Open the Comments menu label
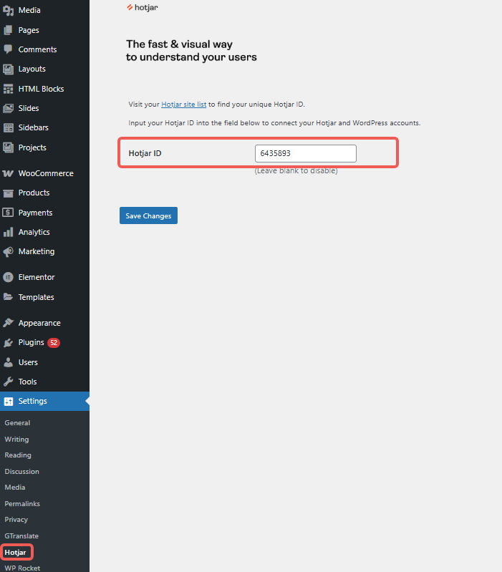This screenshot has width=502, height=572. pos(37,49)
